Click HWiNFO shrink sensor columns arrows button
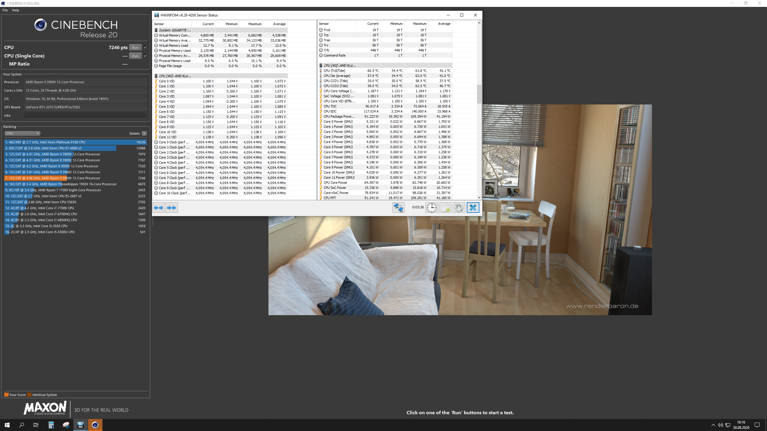This screenshot has height=431, width=767. coord(172,208)
